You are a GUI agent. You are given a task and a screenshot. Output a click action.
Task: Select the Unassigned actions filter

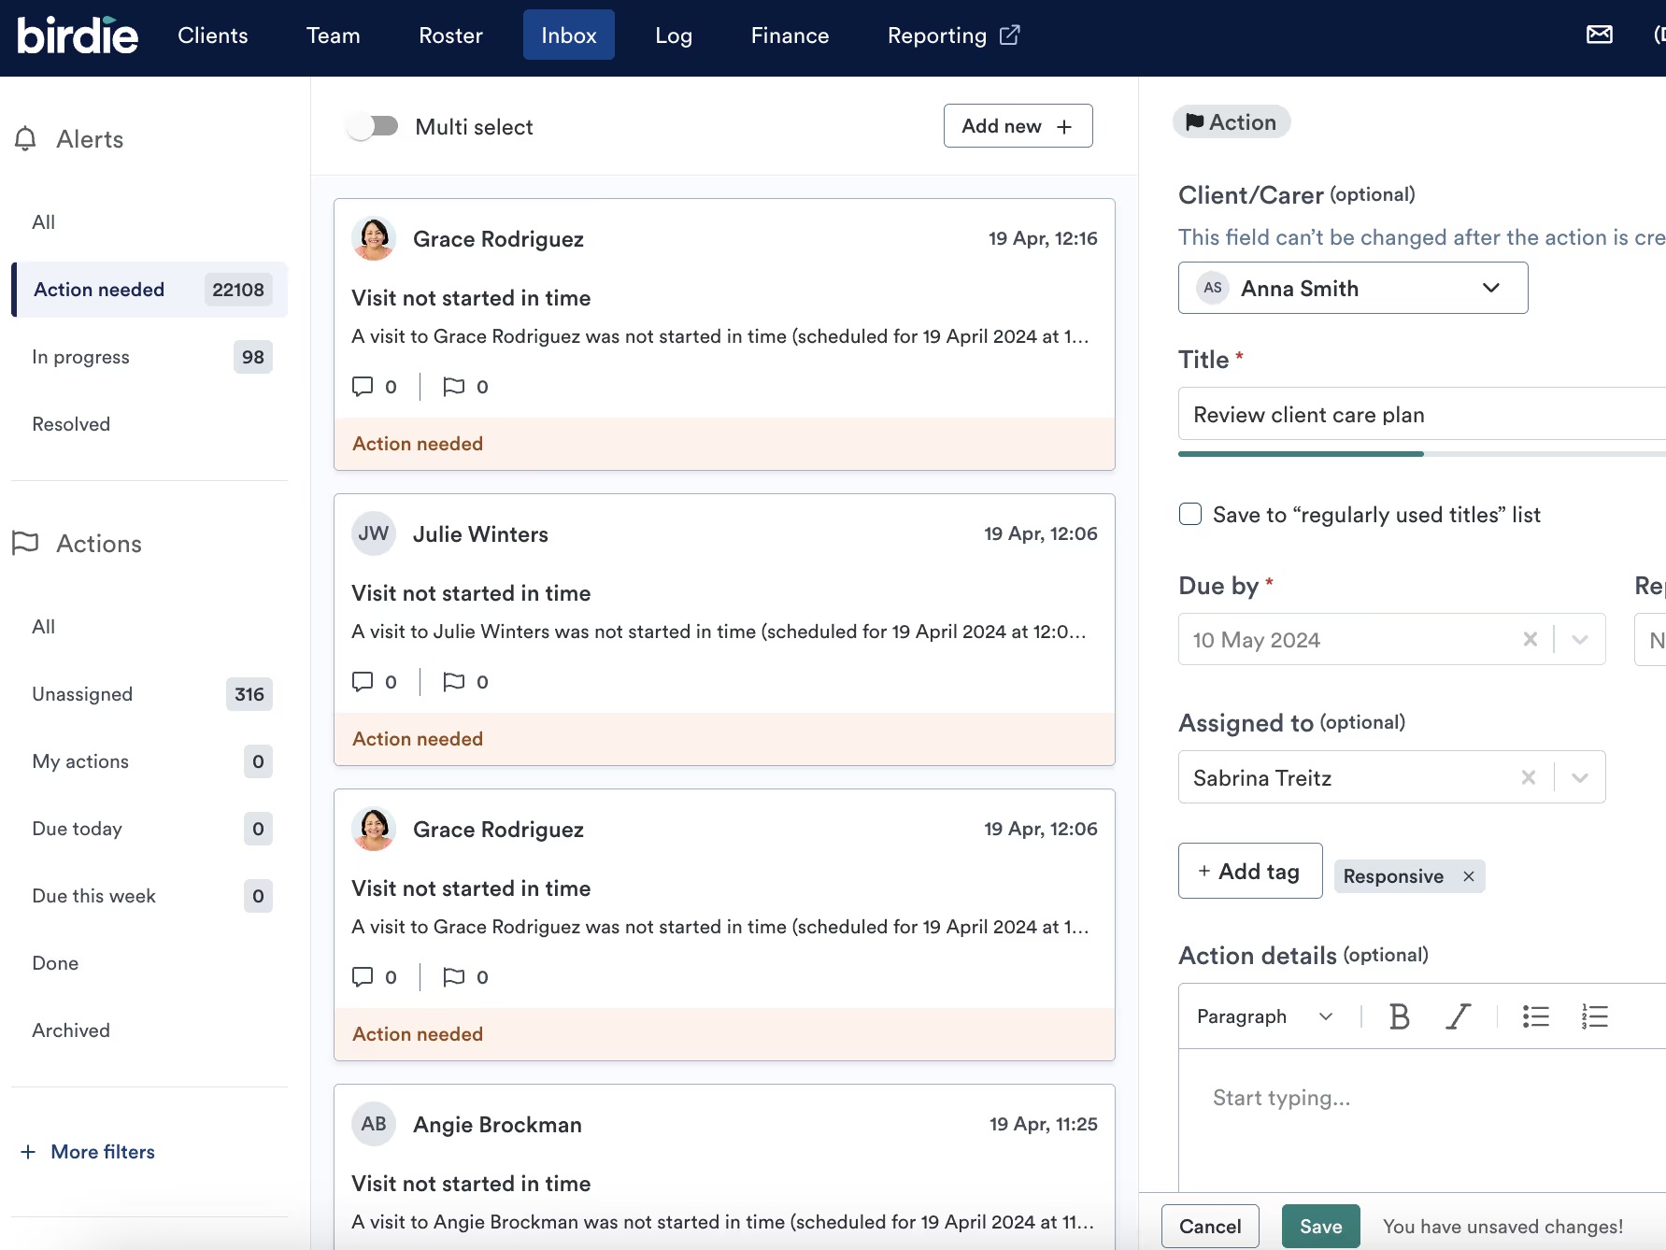150,694
